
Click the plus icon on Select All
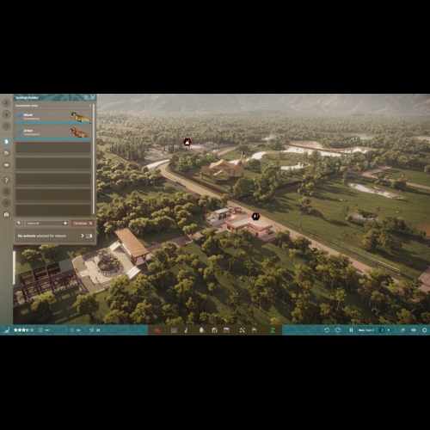[65, 223]
